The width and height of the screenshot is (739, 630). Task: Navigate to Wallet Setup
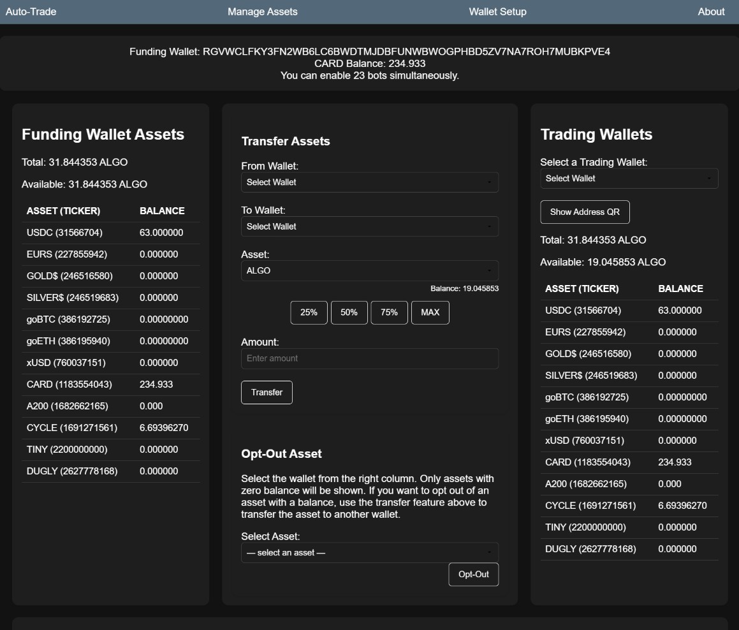[497, 11]
